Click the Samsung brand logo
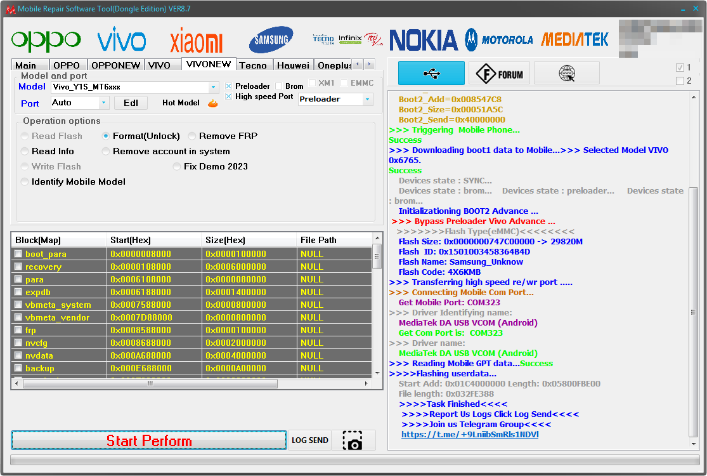Viewport: 707px width, 476px height. [271, 40]
